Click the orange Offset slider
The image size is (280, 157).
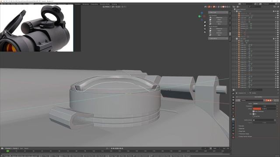point(264,109)
